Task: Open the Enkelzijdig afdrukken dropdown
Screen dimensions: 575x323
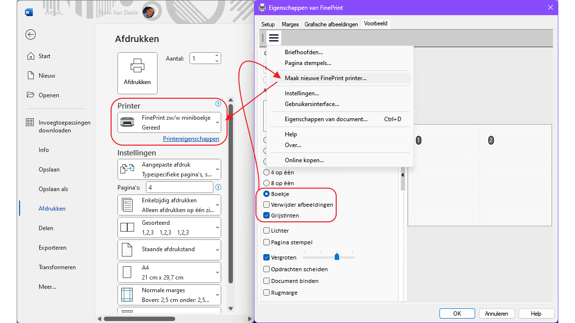Action: (x=169, y=205)
